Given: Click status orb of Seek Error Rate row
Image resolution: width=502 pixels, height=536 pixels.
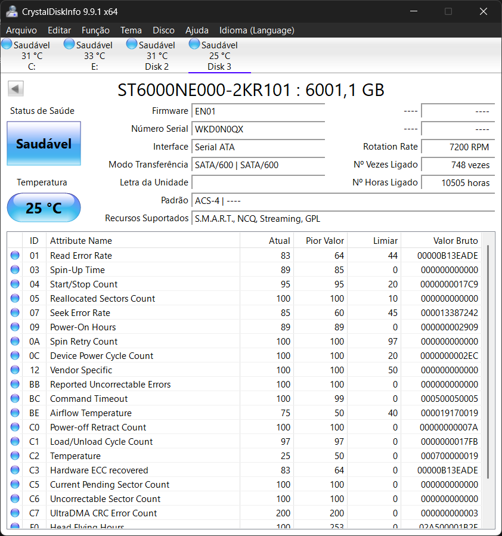Looking at the screenshot, I should point(15,312).
